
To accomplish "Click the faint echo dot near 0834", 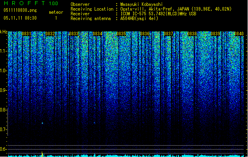I will click(x=95, y=123).
